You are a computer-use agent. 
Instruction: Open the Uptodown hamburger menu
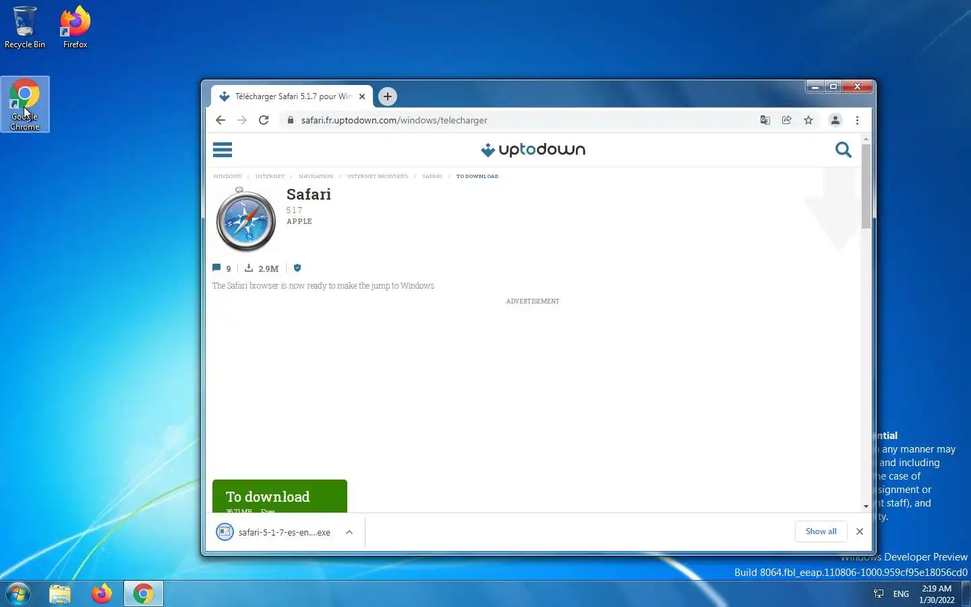tap(223, 150)
